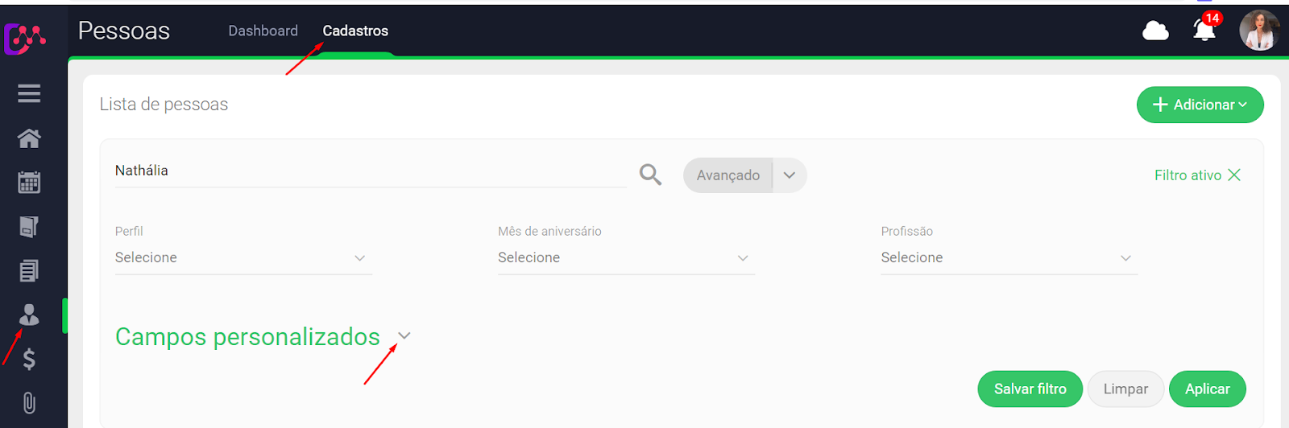The image size is (1289, 428).
Task: Open the document list sidebar icon
Action: [29, 270]
